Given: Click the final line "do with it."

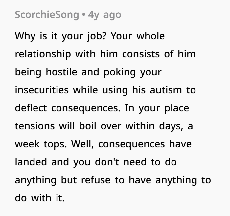Looking at the screenshot, I should [40, 198].
